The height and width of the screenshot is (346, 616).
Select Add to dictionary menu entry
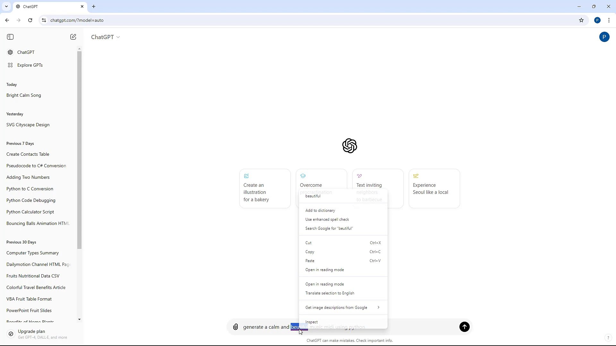pos(320,210)
